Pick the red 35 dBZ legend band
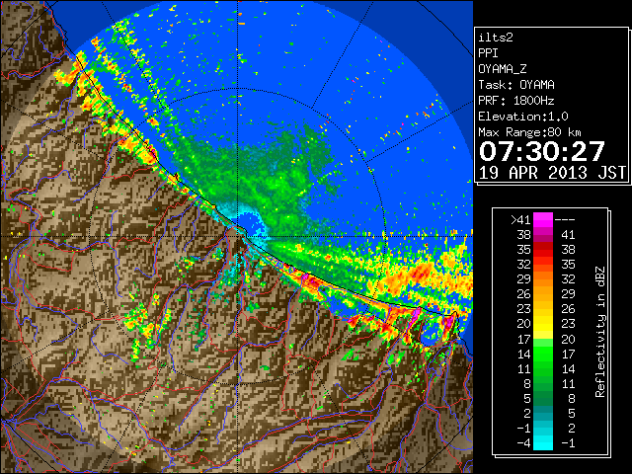Screen dimensions: 632x474 pos(543,250)
